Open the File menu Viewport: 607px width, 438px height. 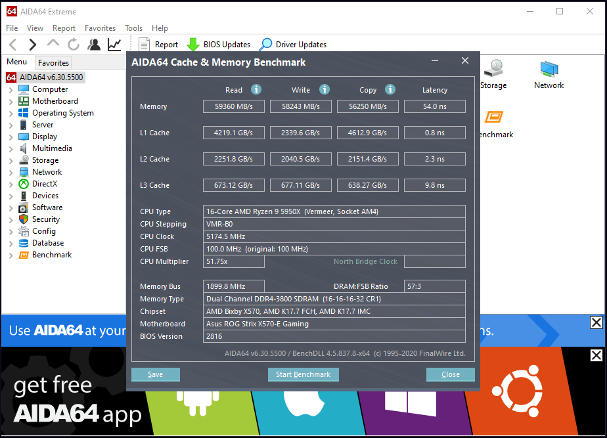[x=12, y=28]
